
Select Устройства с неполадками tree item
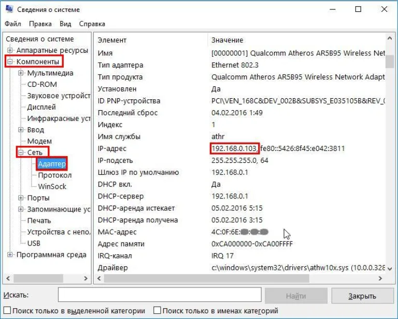click(x=59, y=232)
